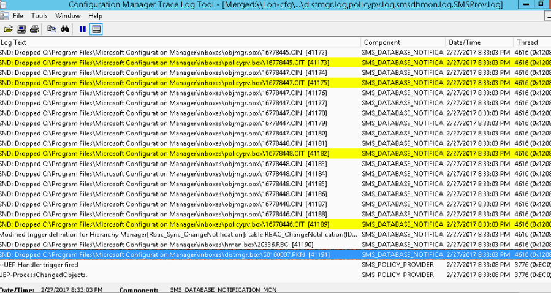This screenshot has height=293, width=551.
Task: Click the Thread column header
Action: (530, 42)
